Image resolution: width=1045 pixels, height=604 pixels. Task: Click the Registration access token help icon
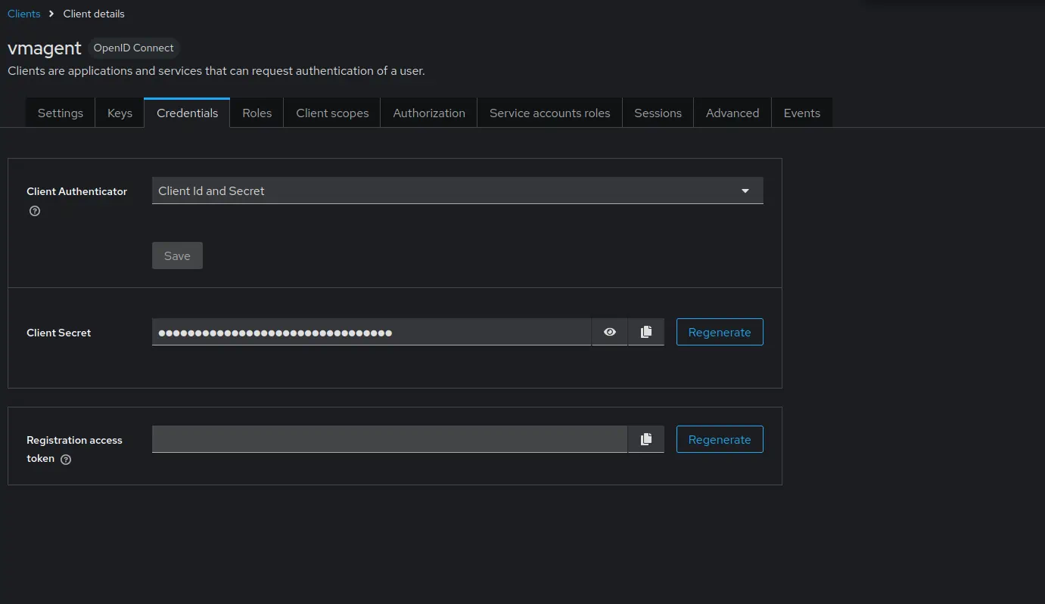pos(66,459)
